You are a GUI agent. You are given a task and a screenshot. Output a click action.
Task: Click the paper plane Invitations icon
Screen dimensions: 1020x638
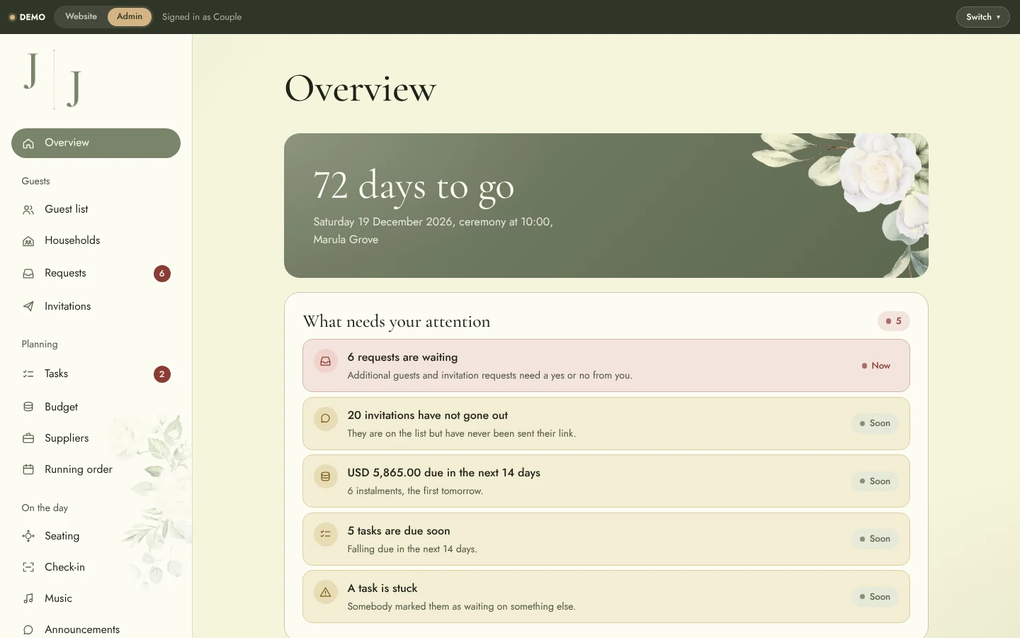(28, 306)
